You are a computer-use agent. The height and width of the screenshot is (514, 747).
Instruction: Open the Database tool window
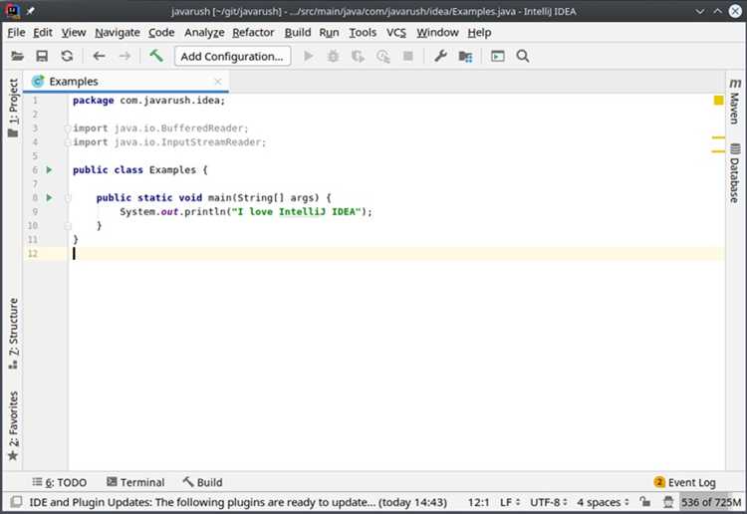pyautogui.click(x=735, y=173)
